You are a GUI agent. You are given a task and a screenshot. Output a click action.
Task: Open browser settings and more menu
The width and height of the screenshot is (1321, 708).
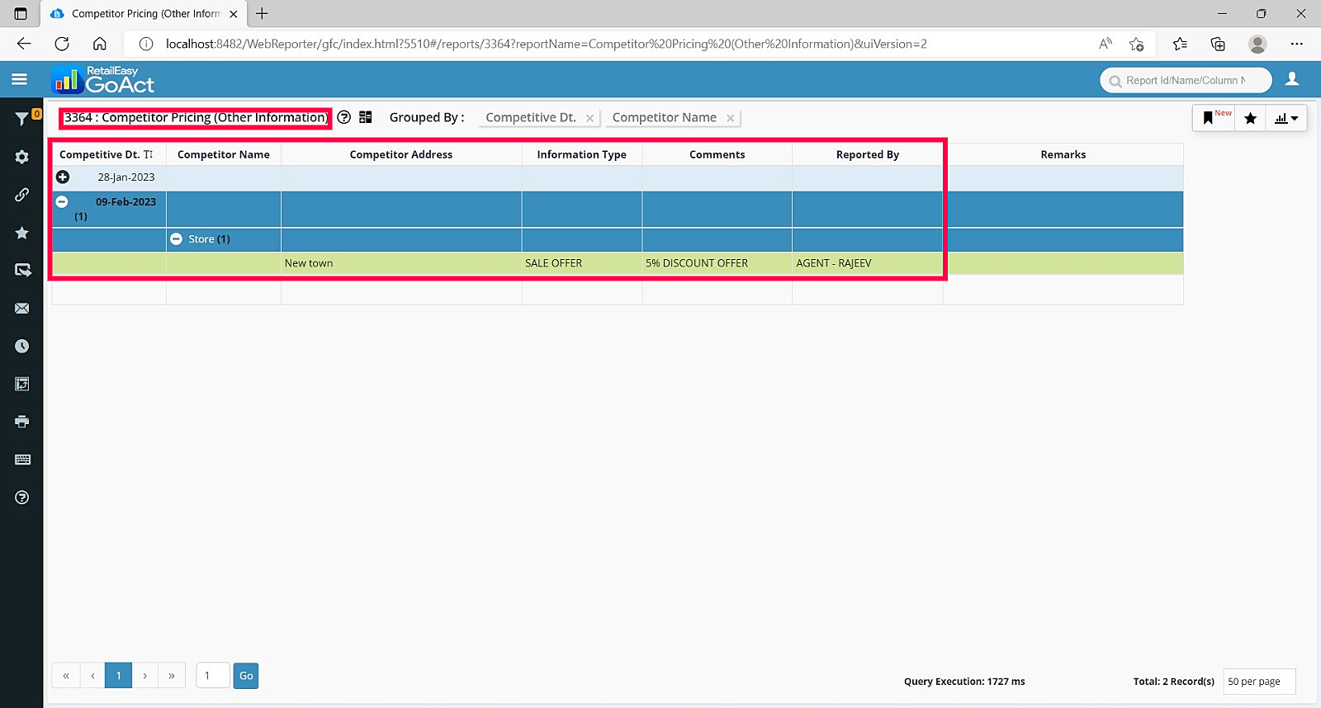[1297, 44]
